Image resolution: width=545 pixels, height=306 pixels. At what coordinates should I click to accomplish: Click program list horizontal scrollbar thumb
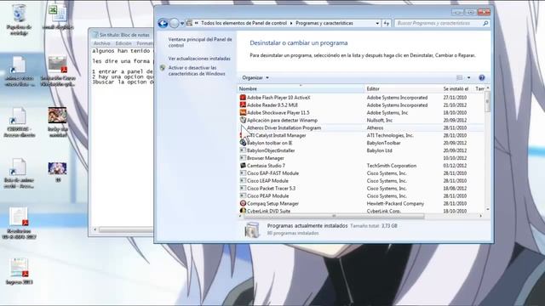(334, 216)
